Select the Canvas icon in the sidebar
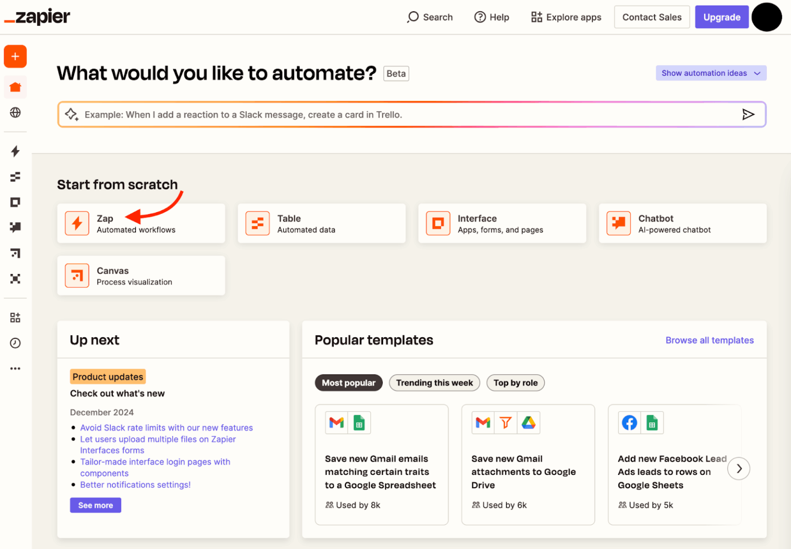 [x=15, y=253]
